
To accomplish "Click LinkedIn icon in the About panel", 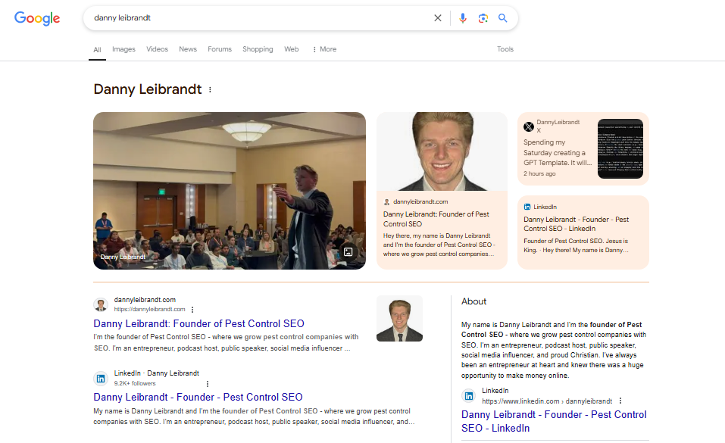I will click(468, 396).
